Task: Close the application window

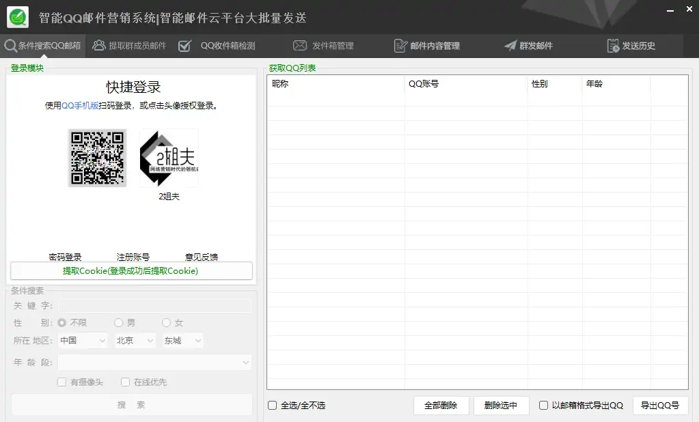Action: tap(689, 9)
